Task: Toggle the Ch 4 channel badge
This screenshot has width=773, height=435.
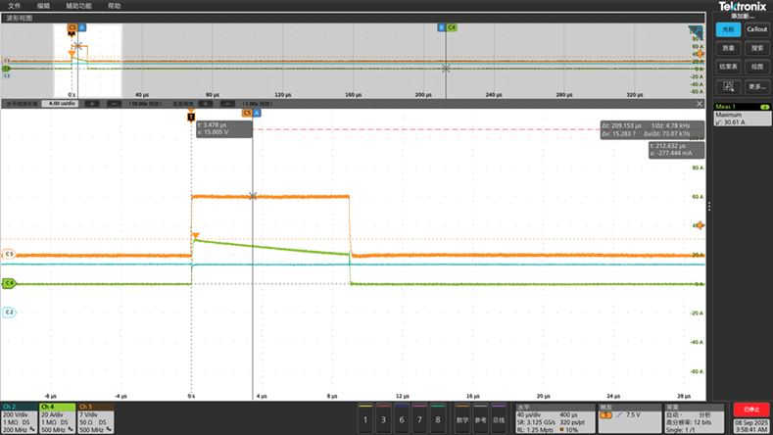Action: [x=57, y=418]
